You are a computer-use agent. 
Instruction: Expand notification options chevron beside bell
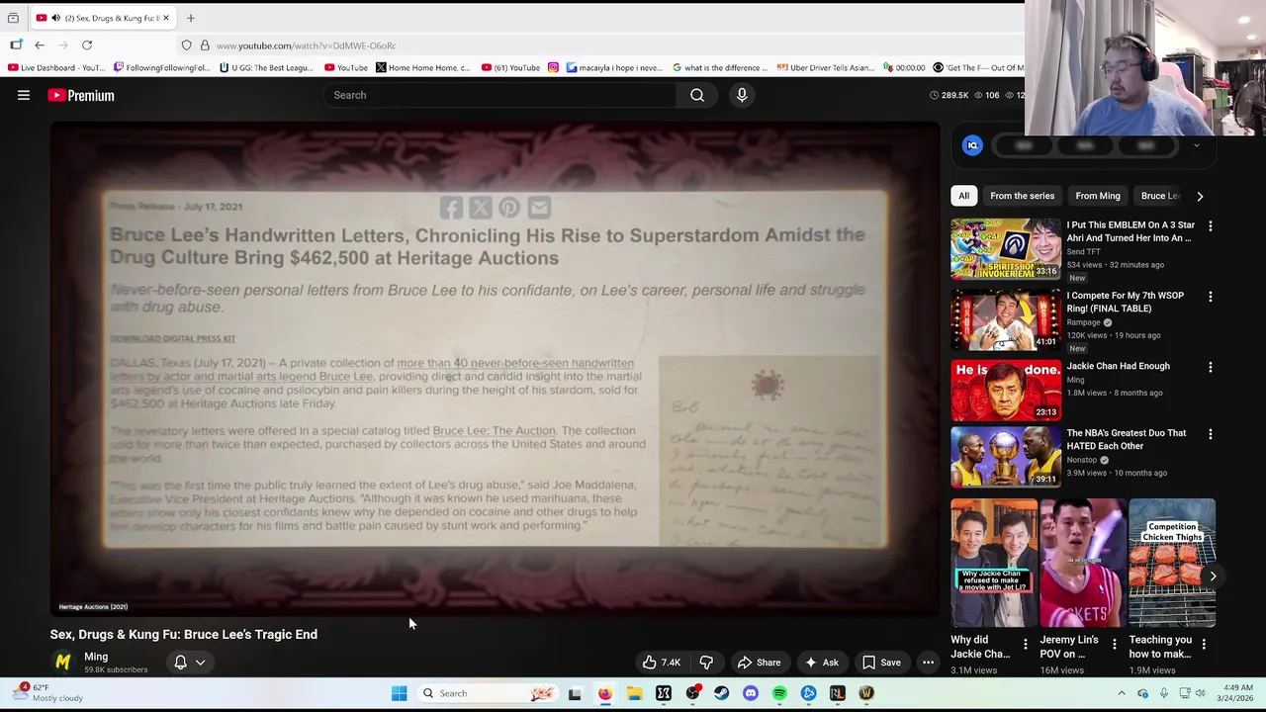[200, 663]
